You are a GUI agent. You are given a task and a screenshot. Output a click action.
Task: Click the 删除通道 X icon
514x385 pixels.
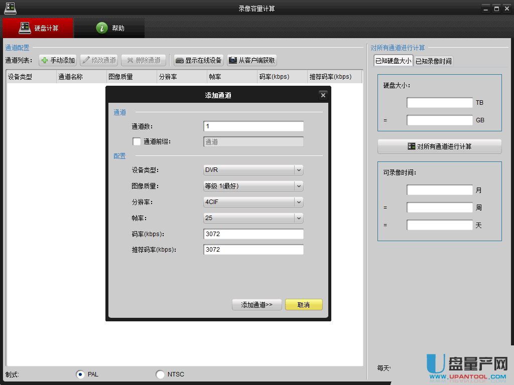[130, 61]
